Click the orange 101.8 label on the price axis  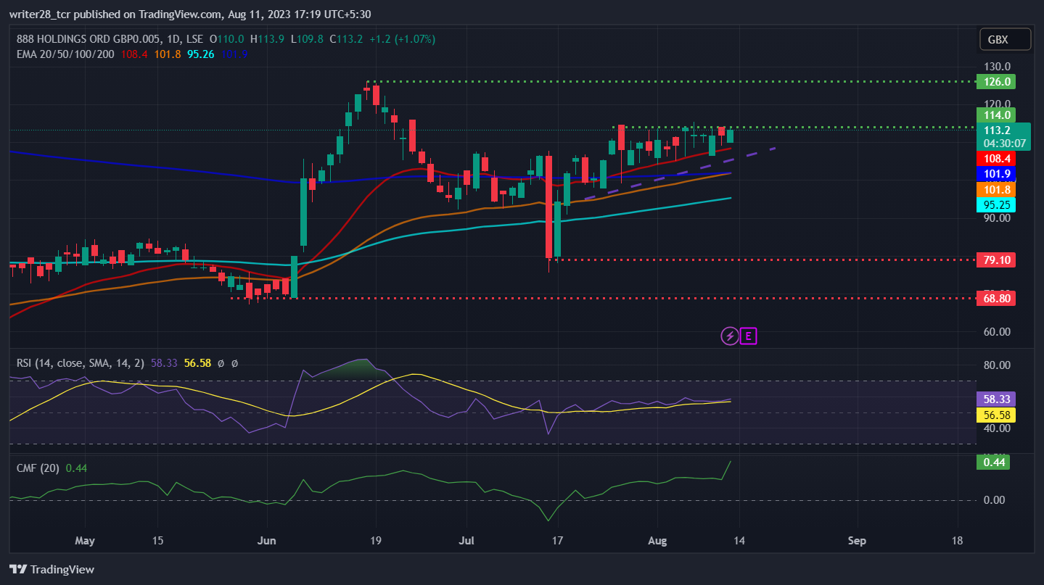(x=995, y=189)
